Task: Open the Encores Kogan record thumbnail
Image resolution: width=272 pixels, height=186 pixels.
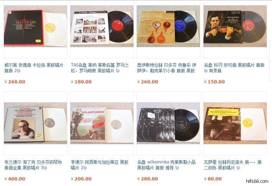Action: [235, 26]
